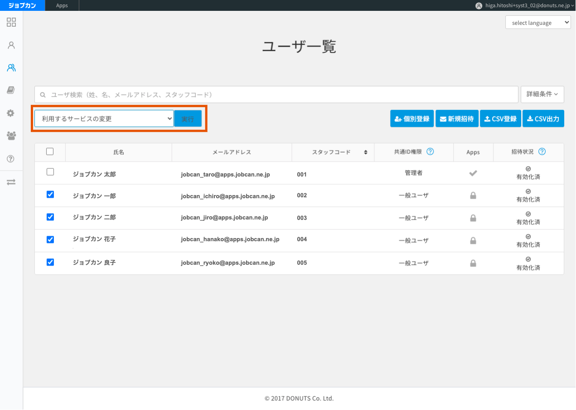Image resolution: width=576 pixels, height=410 pixels.
Task: Open the book icon in sidebar
Action: coord(11,91)
